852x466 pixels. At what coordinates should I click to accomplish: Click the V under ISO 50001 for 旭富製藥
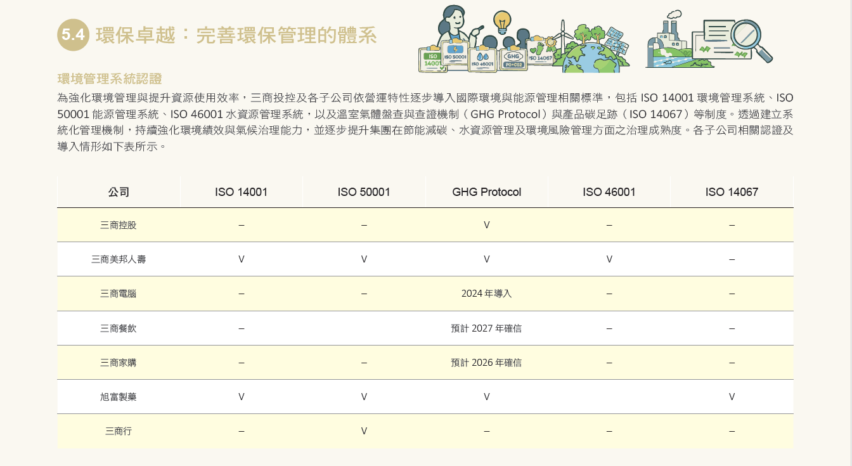[364, 397]
